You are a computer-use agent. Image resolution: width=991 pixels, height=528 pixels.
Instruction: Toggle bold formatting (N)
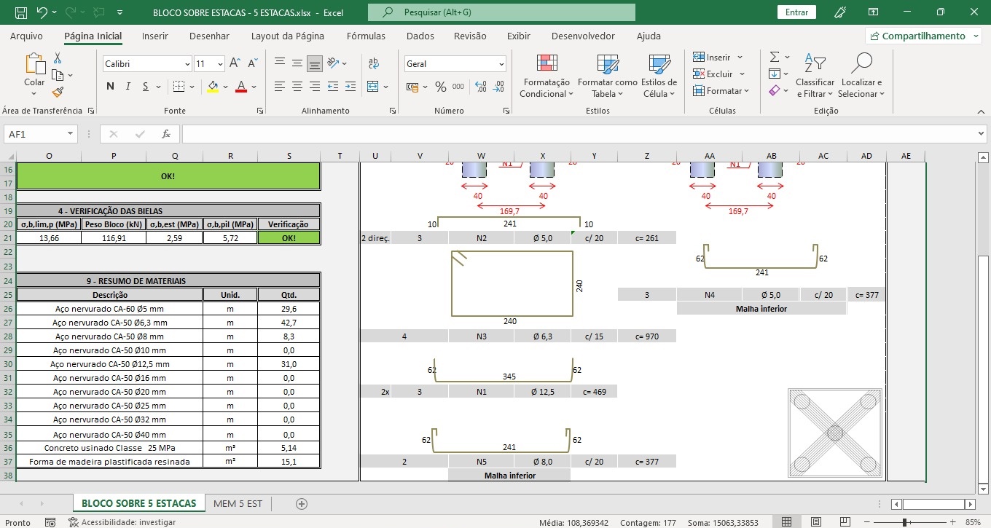[111, 87]
